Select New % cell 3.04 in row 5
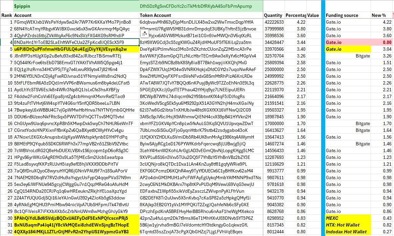Image resolution: width=394 pixels, height=236 pixels. pyautogui.click(x=382, y=49)
